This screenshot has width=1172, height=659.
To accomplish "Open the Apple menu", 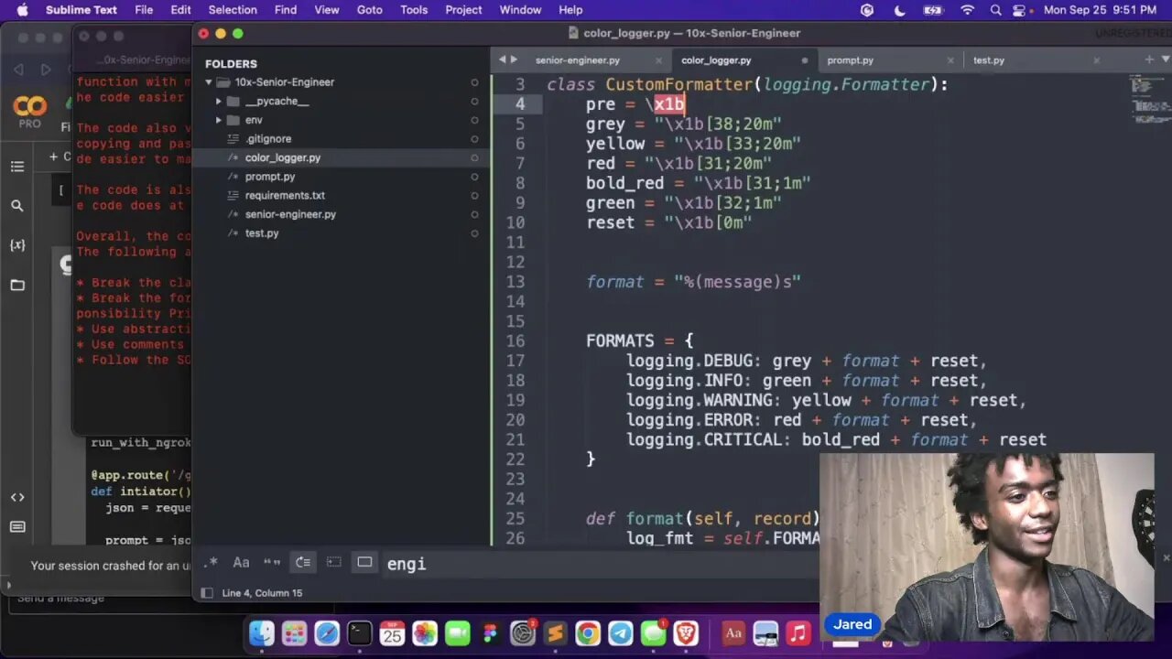I will 22,10.
